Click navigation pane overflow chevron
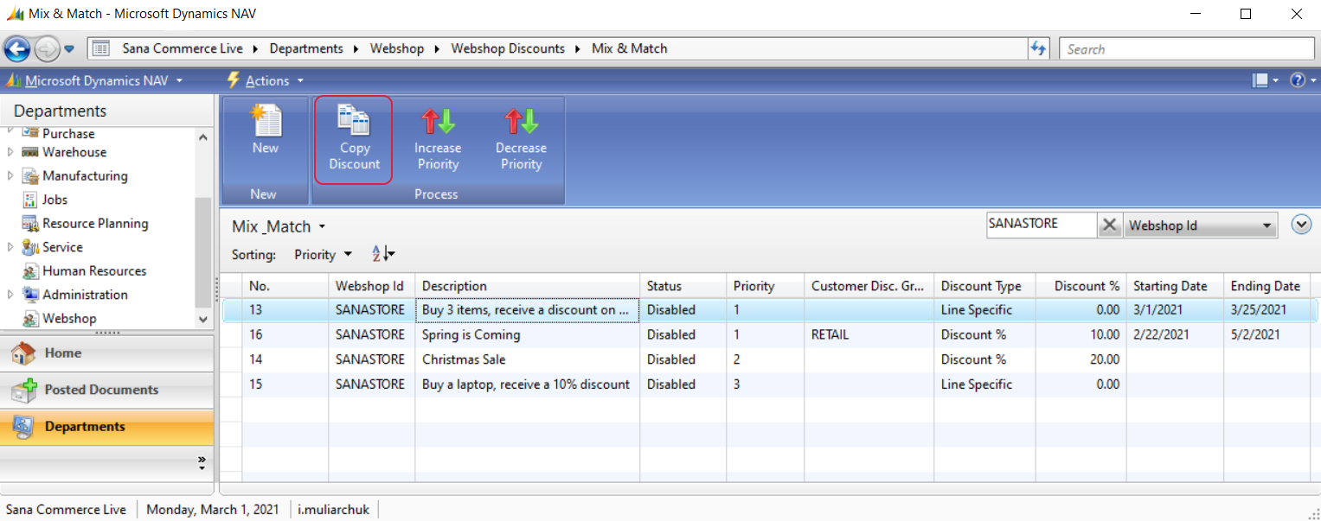 [202, 463]
